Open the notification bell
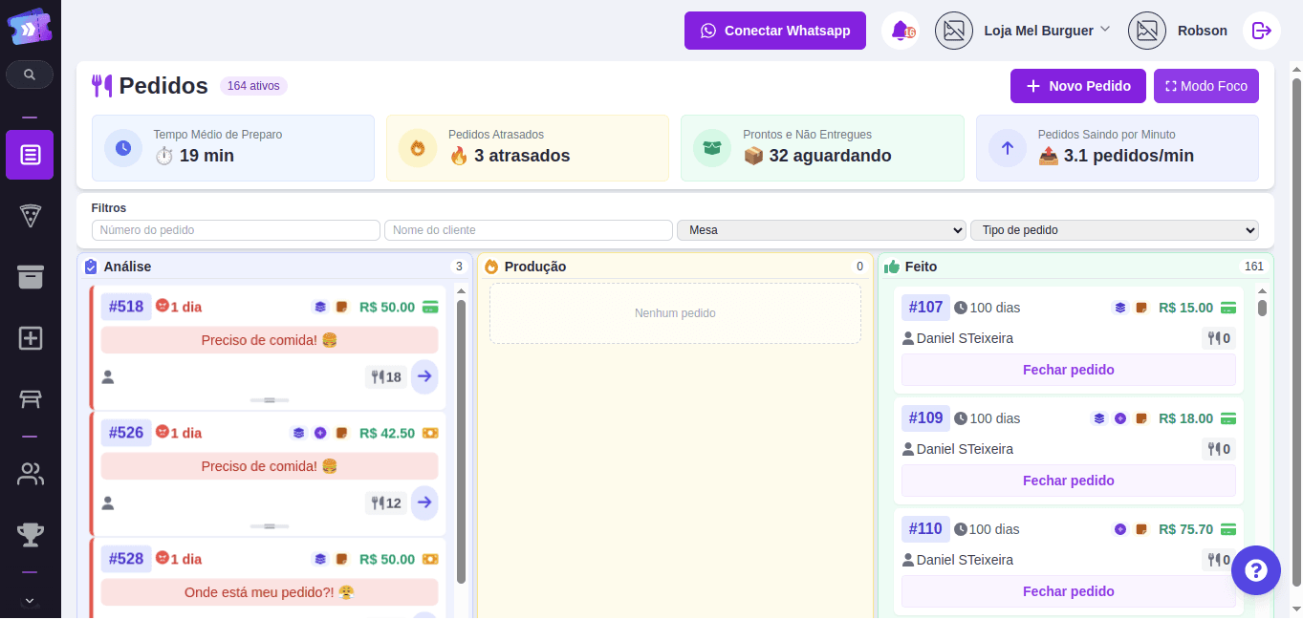This screenshot has width=1303, height=620. (x=898, y=30)
